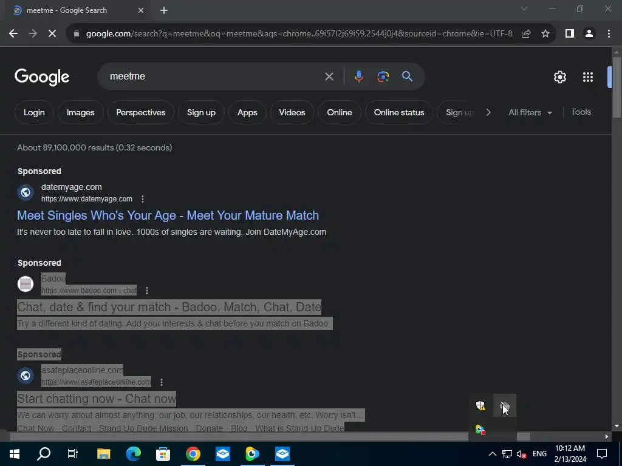The width and height of the screenshot is (622, 466).
Task: Open Microsoft Store from taskbar
Action: point(163,454)
